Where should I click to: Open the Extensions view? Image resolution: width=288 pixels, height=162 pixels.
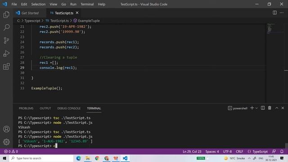pos(6,66)
